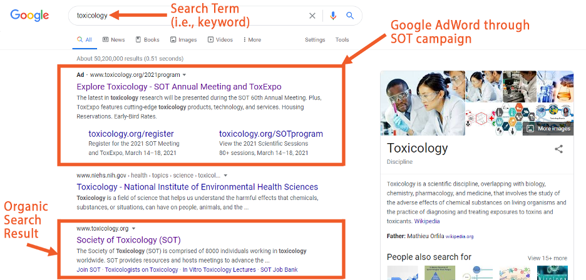
Task: Clear the search box with X icon
Action: point(312,16)
